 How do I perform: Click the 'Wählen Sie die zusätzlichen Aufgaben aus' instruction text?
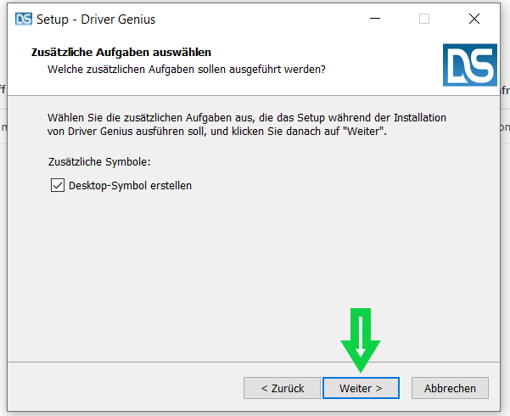click(x=247, y=124)
